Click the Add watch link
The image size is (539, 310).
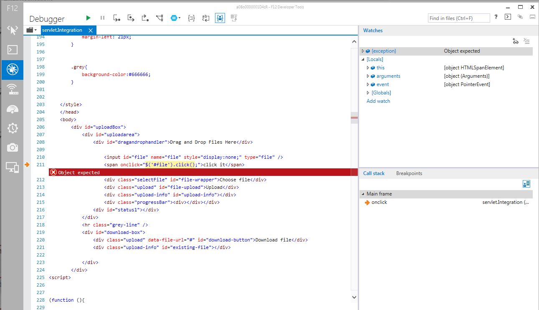coord(378,101)
